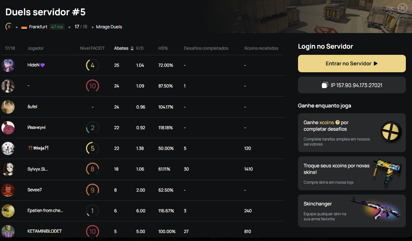Click the copy icon beside the server IP
This screenshot has height=241, width=412.
tap(325, 85)
